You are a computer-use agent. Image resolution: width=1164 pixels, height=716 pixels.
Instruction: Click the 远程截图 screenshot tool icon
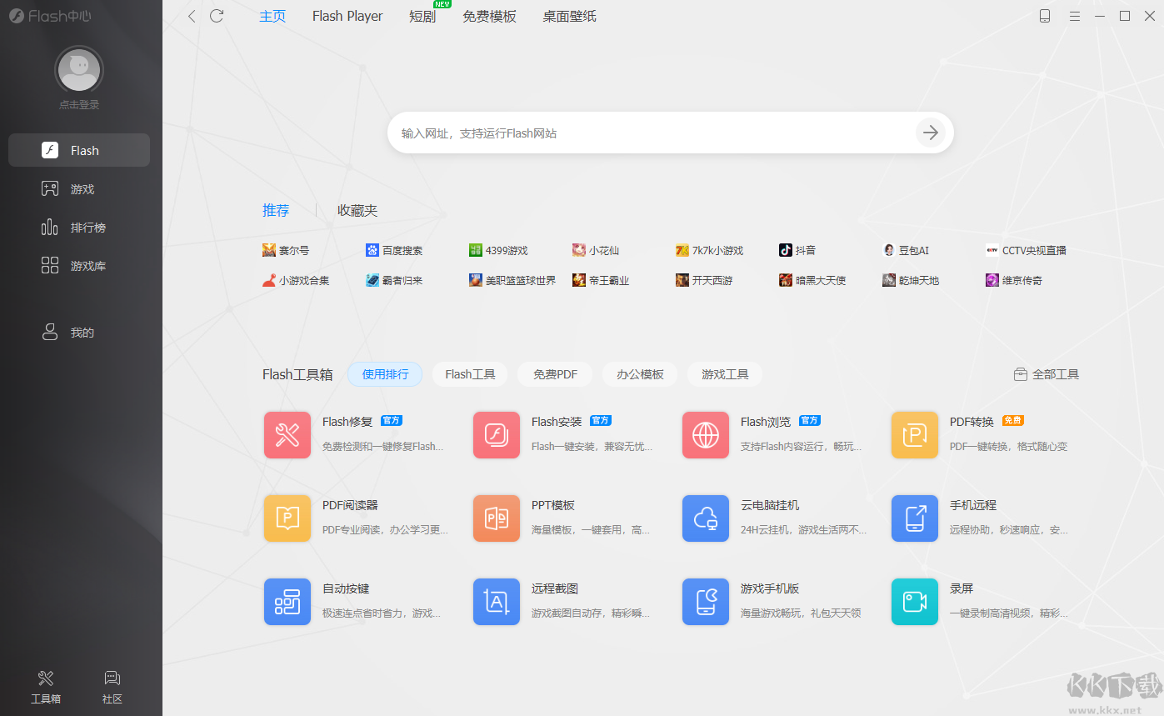[497, 602]
